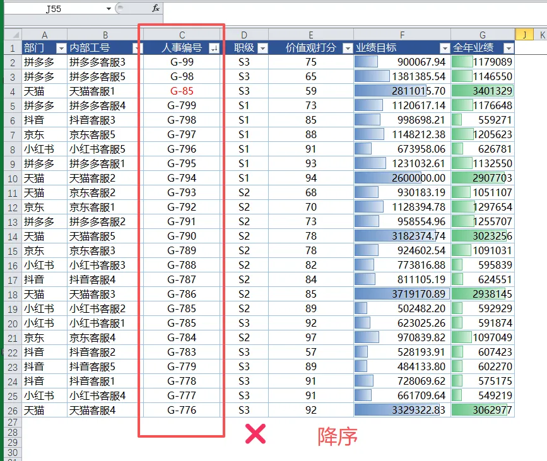Viewport: 547px width, 461px height.
Task: Click data bar cell 2811015.70
Action: click(x=403, y=91)
